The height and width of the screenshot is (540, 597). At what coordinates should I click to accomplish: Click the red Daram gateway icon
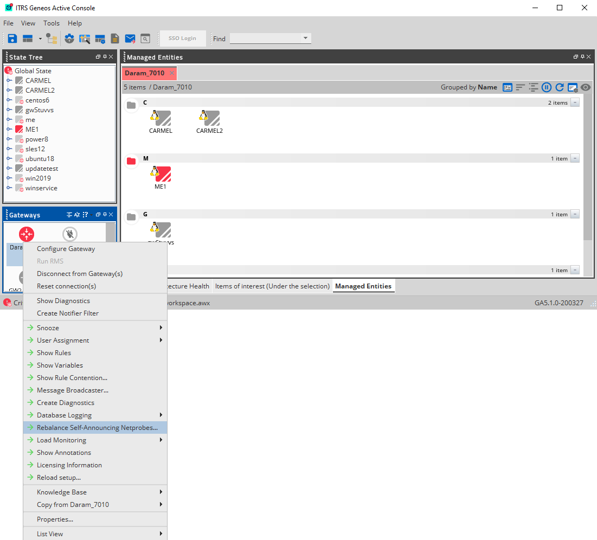click(27, 234)
